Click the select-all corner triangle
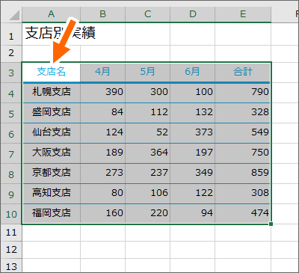Viewport: 299px width, 273px height. pyautogui.click(x=14, y=16)
